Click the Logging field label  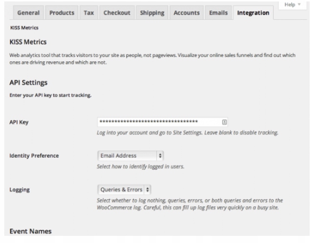click(20, 190)
